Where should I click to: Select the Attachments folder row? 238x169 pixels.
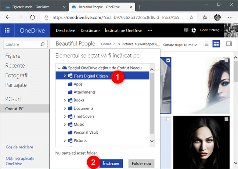click(102, 92)
